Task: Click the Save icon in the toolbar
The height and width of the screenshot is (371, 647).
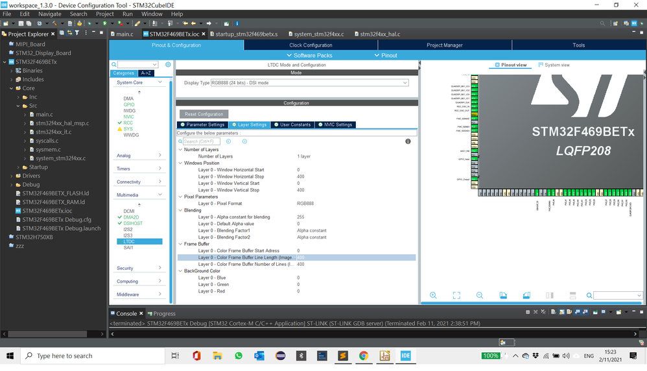Action: 21,23
